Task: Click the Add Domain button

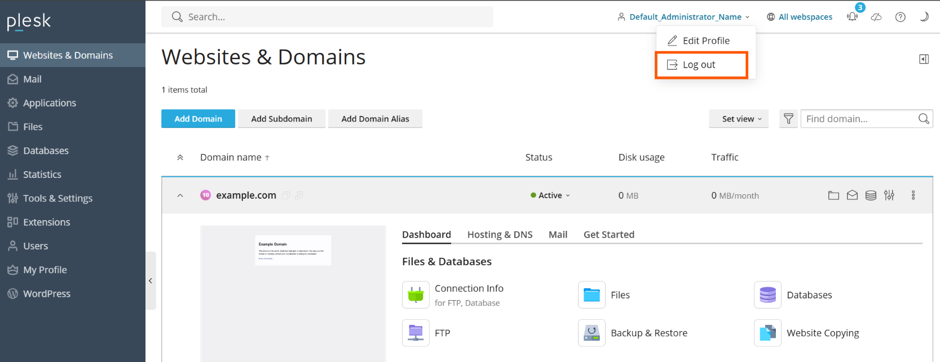Action: tap(198, 119)
